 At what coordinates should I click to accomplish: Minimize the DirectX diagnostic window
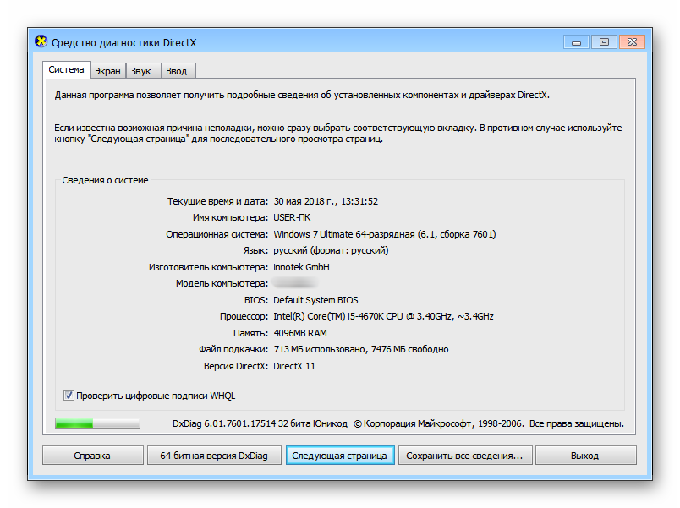[576, 42]
